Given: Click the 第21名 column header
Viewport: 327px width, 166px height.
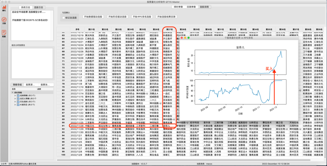Looking at the screenshot, I should pos(91,30).
